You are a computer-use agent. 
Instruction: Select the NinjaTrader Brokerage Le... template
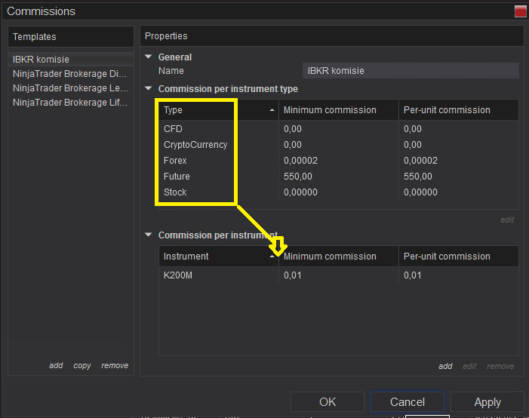tap(71, 88)
